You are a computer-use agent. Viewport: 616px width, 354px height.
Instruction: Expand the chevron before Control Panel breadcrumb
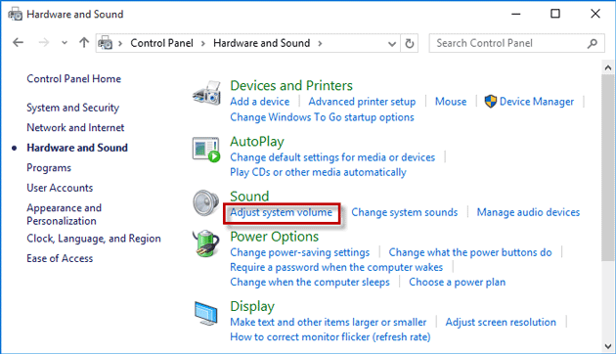tap(120, 43)
